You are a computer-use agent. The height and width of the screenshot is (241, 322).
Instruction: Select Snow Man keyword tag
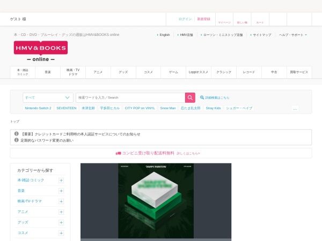168,108
